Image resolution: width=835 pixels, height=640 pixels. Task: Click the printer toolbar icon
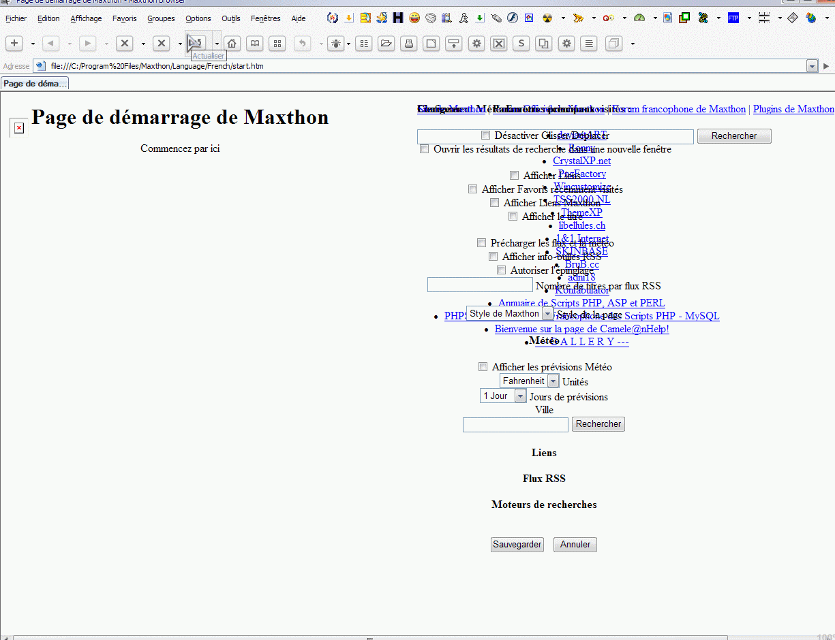(408, 44)
